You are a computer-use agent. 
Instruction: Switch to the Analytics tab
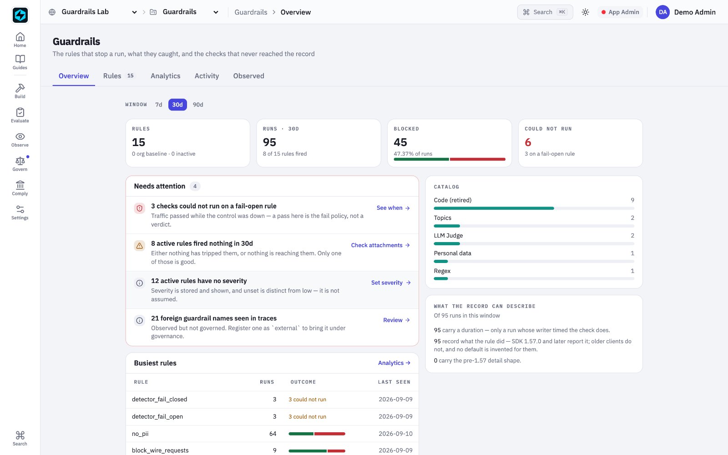(166, 76)
